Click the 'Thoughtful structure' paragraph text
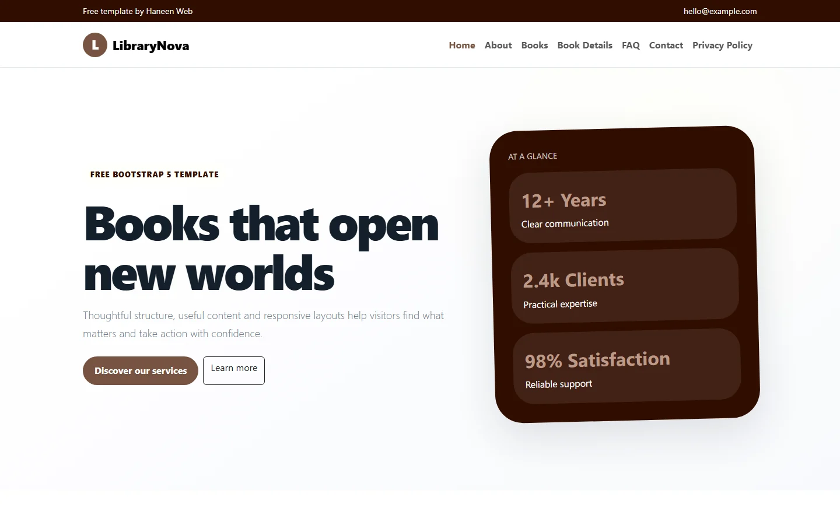 pyautogui.click(x=264, y=324)
